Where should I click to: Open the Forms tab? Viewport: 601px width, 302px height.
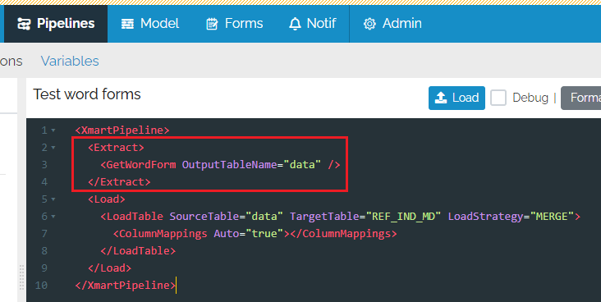[x=234, y=23]
